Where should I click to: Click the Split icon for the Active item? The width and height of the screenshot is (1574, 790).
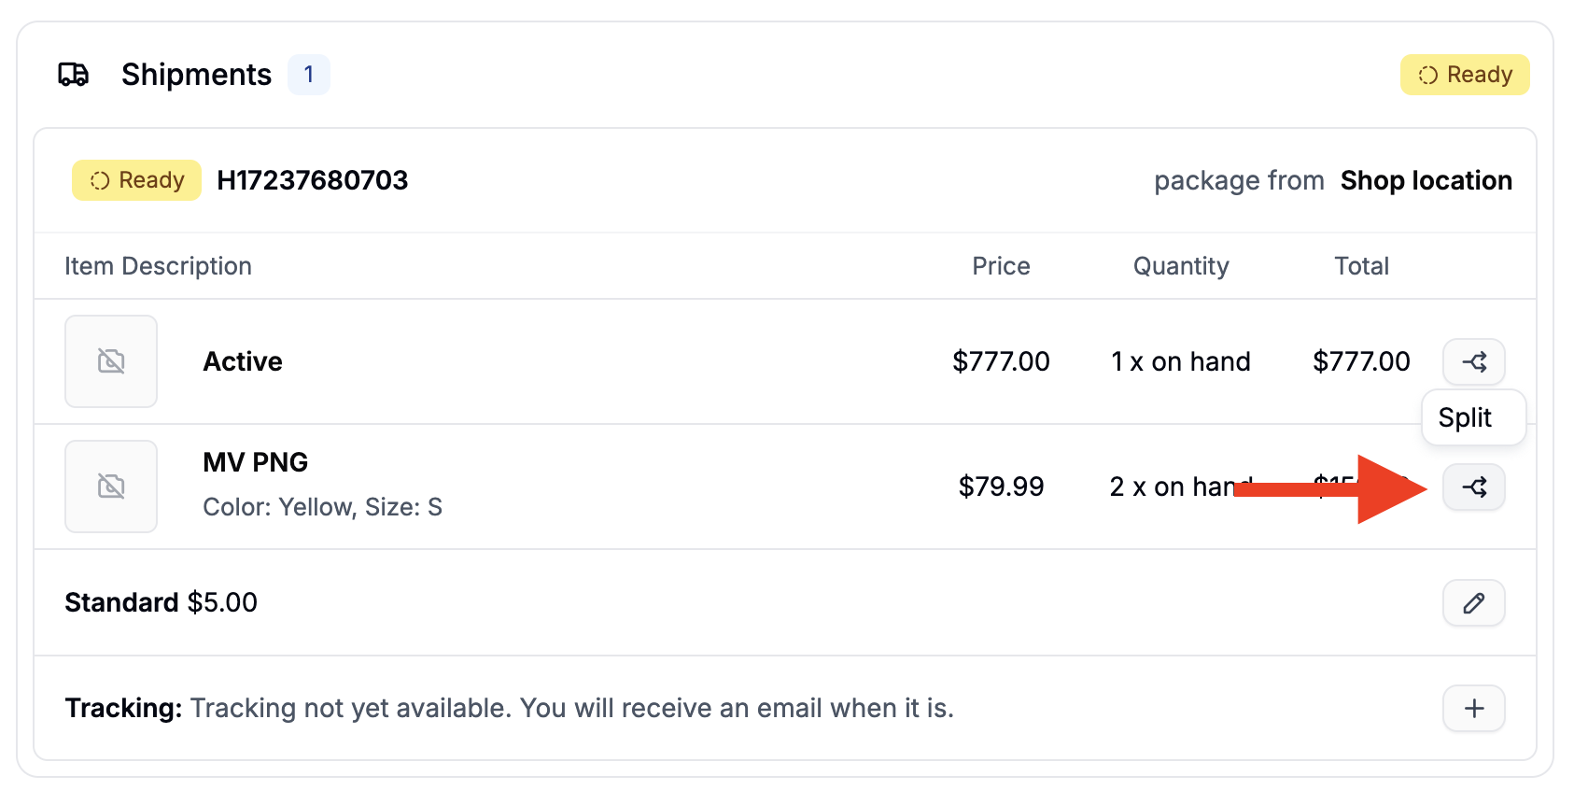coord(1473,361)
